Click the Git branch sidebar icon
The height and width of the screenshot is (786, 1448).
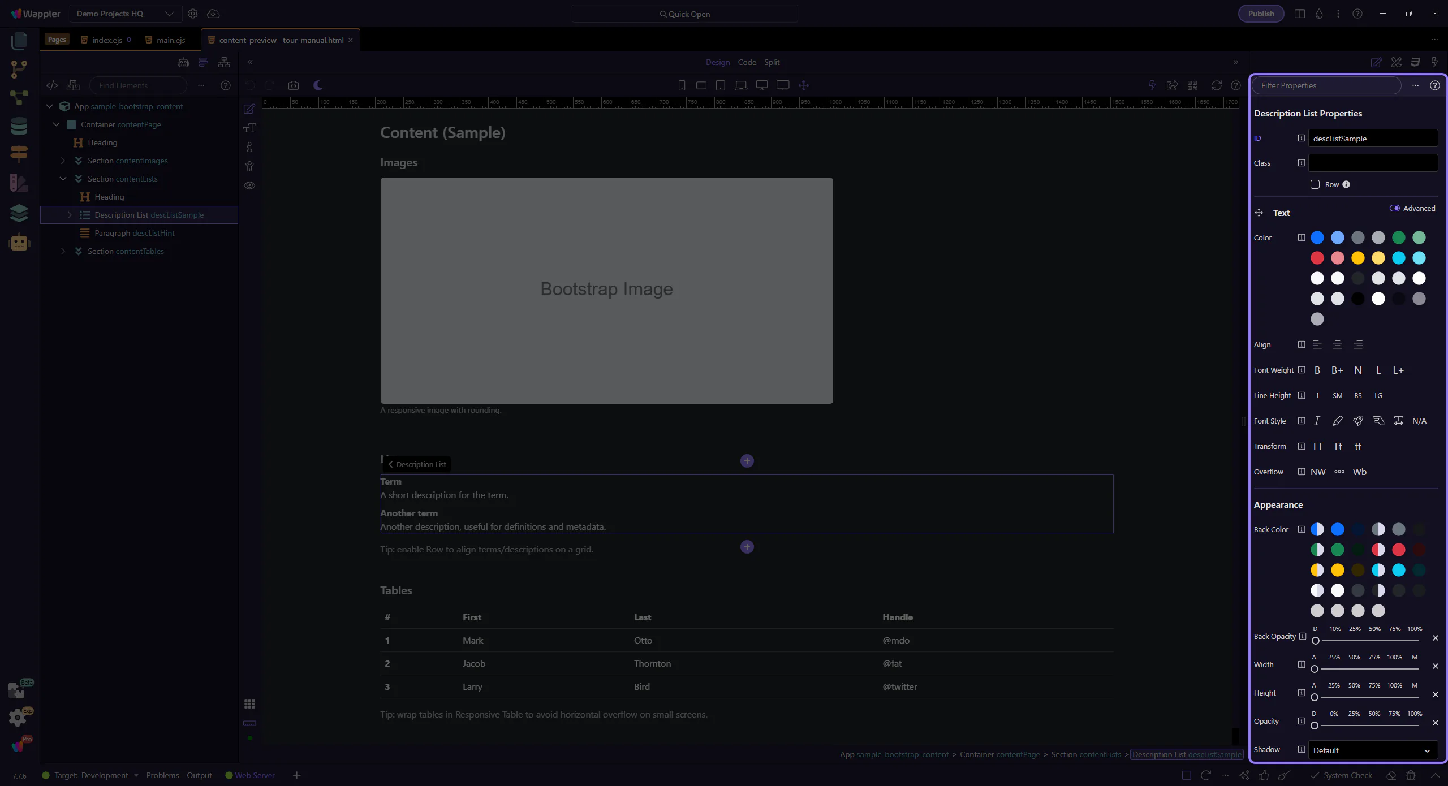pos(19,69)
